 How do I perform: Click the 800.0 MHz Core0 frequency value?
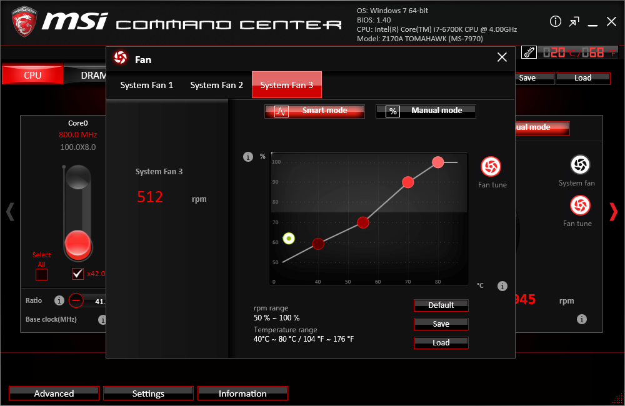click(77, 135)
